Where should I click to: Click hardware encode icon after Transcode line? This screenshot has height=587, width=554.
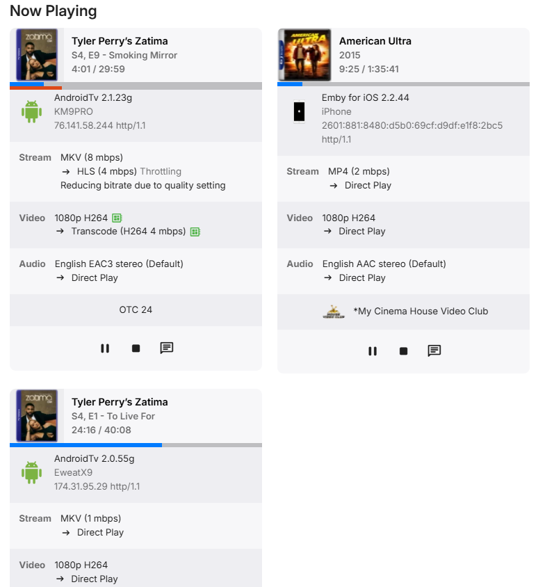(195, 232)
